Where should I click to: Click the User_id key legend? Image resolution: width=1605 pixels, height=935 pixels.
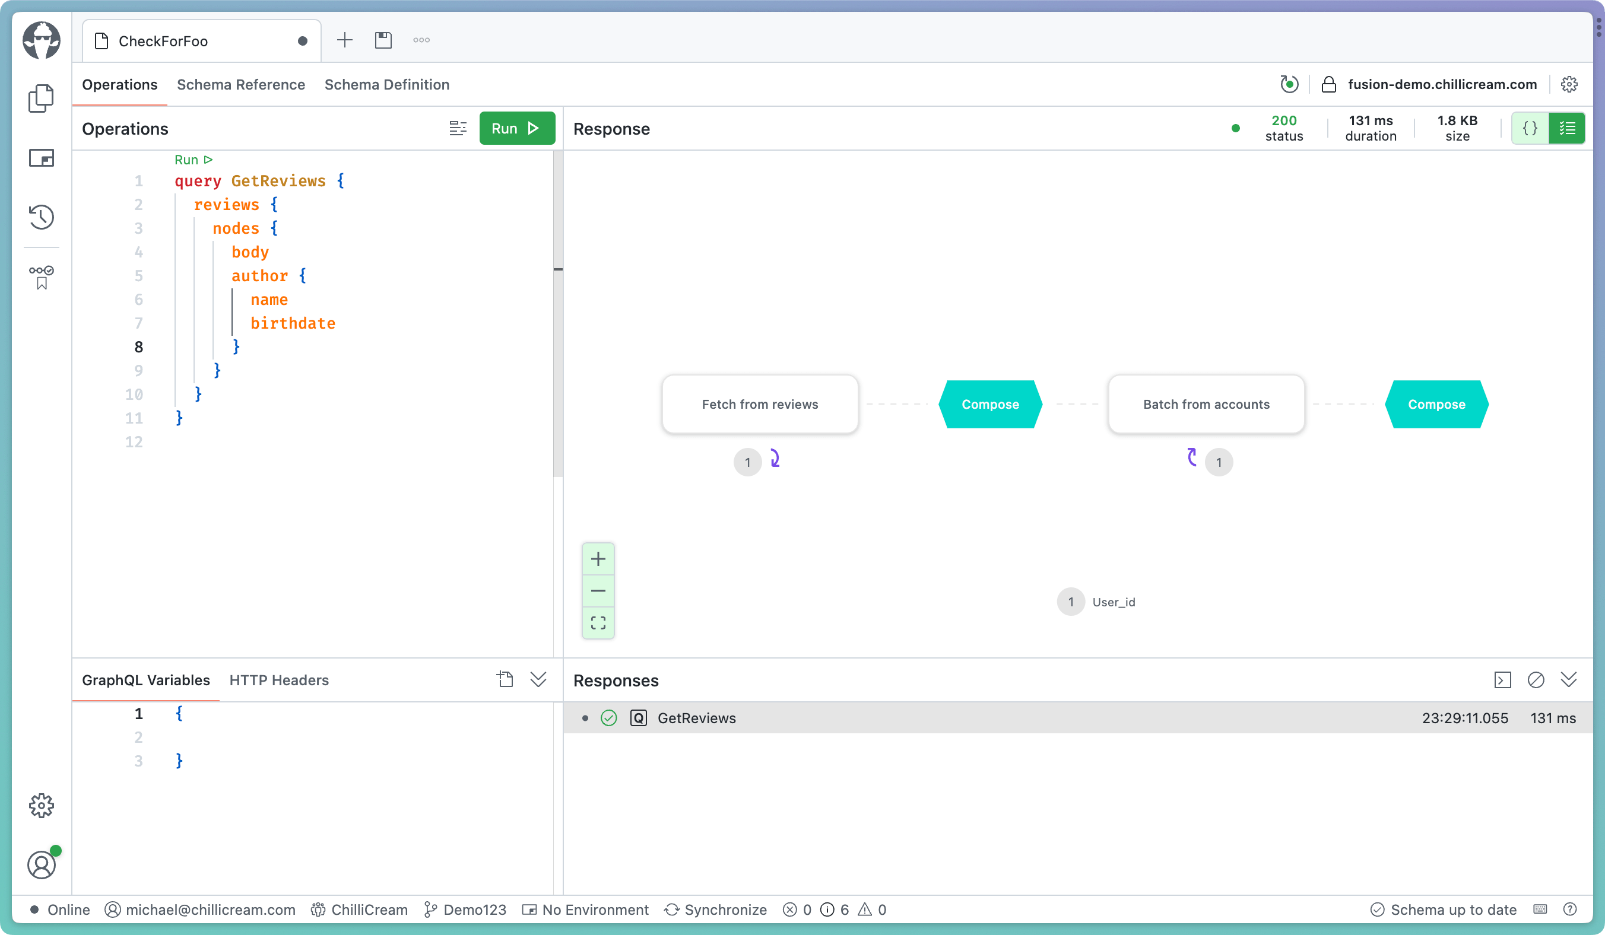point(1096,602)
